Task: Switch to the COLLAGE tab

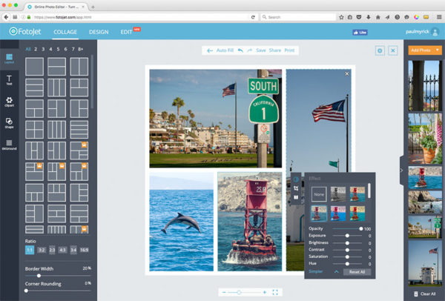Action: (65, 32)
